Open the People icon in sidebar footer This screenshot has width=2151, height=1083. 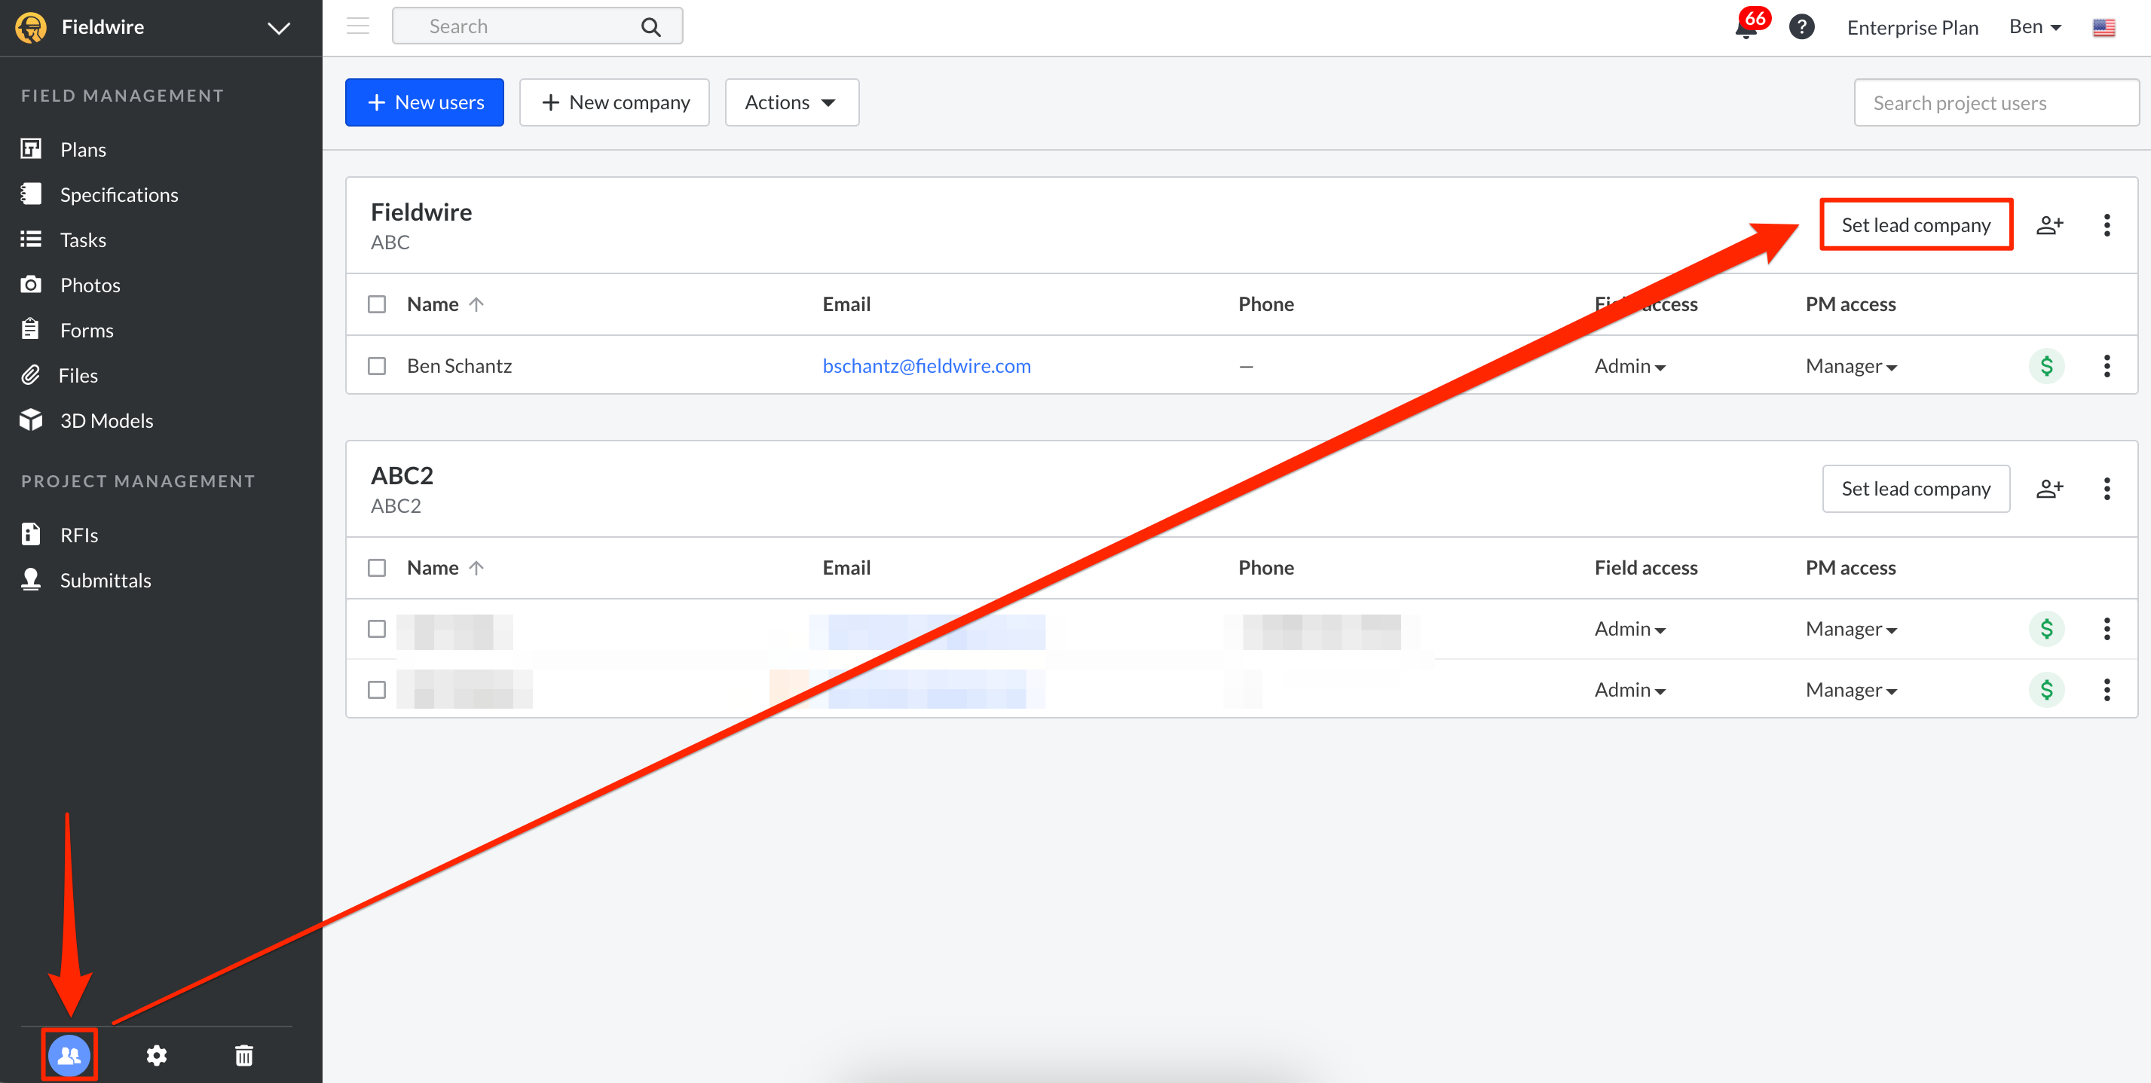[69, 1055]
